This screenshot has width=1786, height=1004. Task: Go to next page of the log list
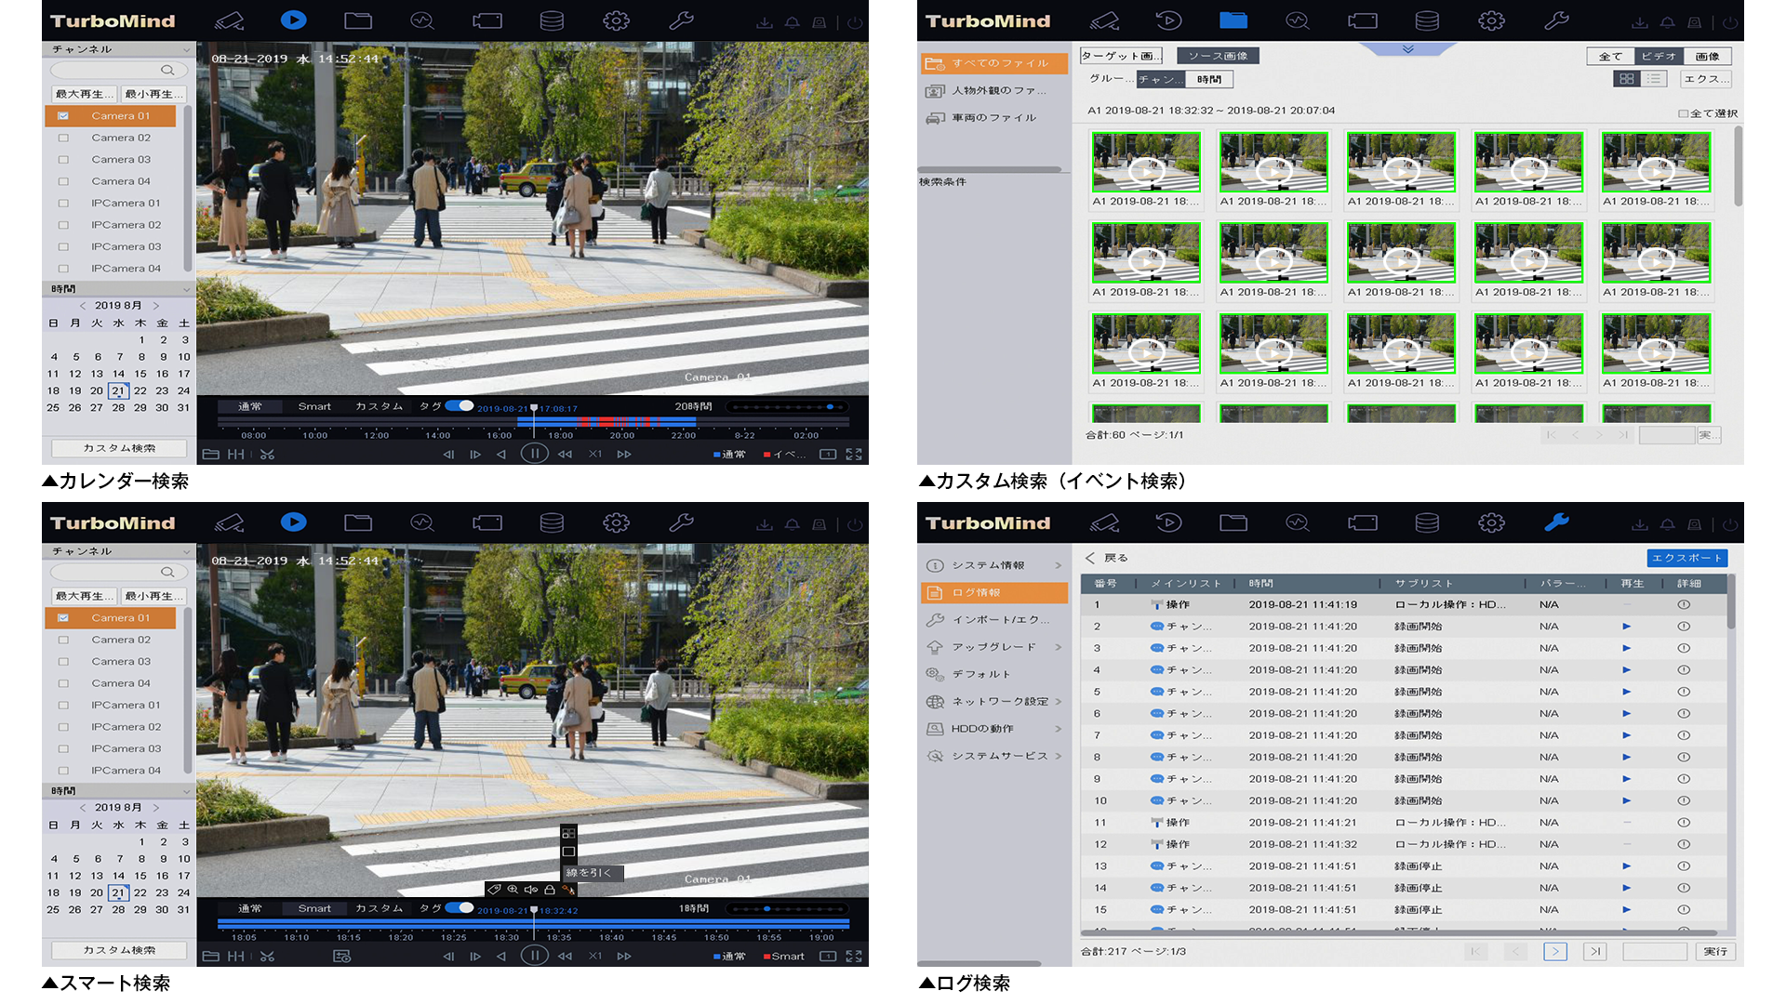click(1554, 951)
